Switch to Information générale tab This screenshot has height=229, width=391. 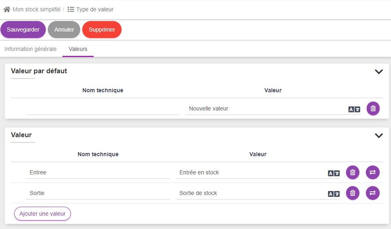30,49
